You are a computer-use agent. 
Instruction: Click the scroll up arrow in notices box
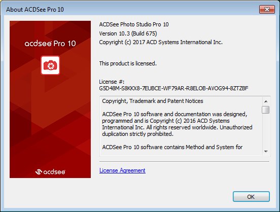point(266,101)
